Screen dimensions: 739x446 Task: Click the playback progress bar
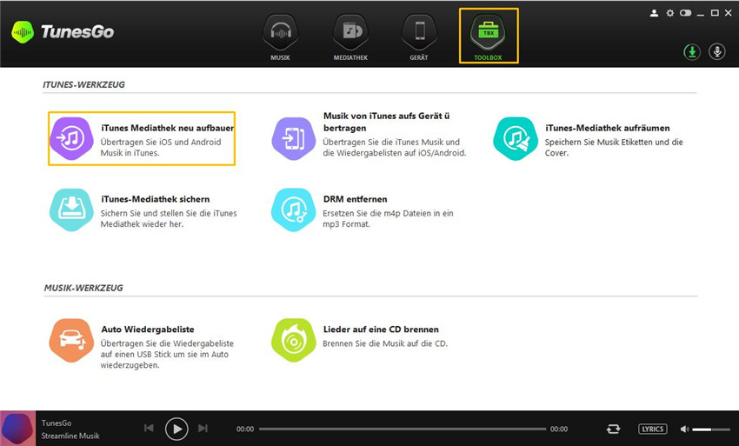(x=402, y=429)
